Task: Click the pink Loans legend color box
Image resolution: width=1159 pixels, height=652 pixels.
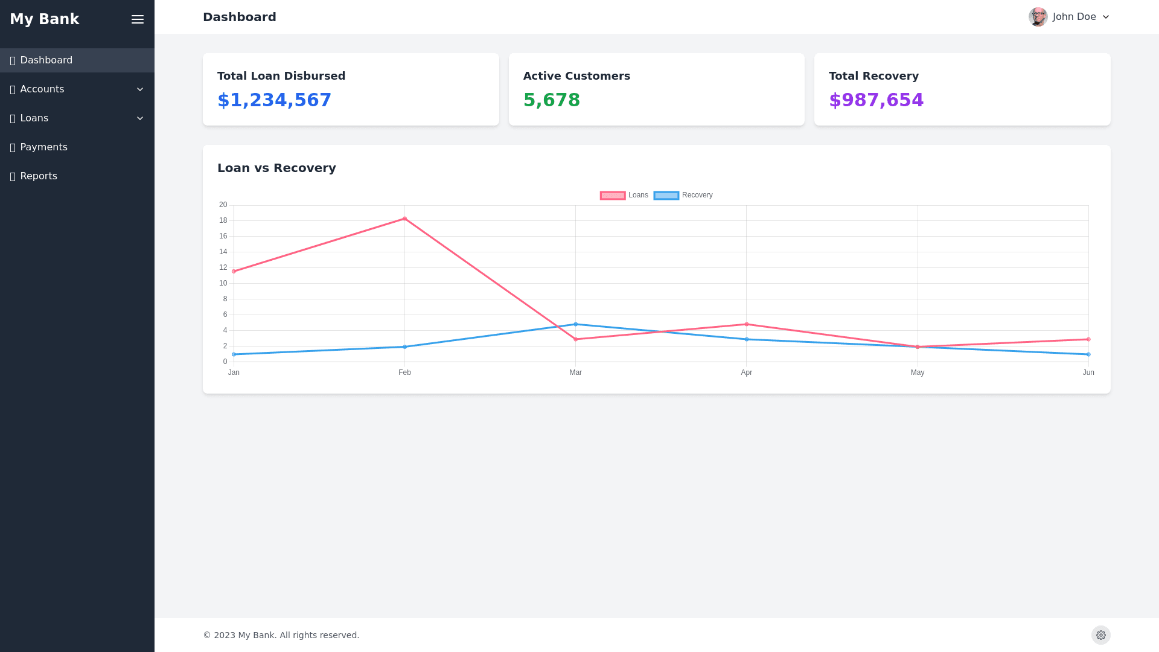Action: click(x=613, y=196)
